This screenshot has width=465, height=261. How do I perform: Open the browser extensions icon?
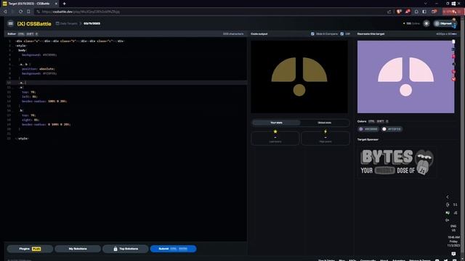tap(416, 12)
